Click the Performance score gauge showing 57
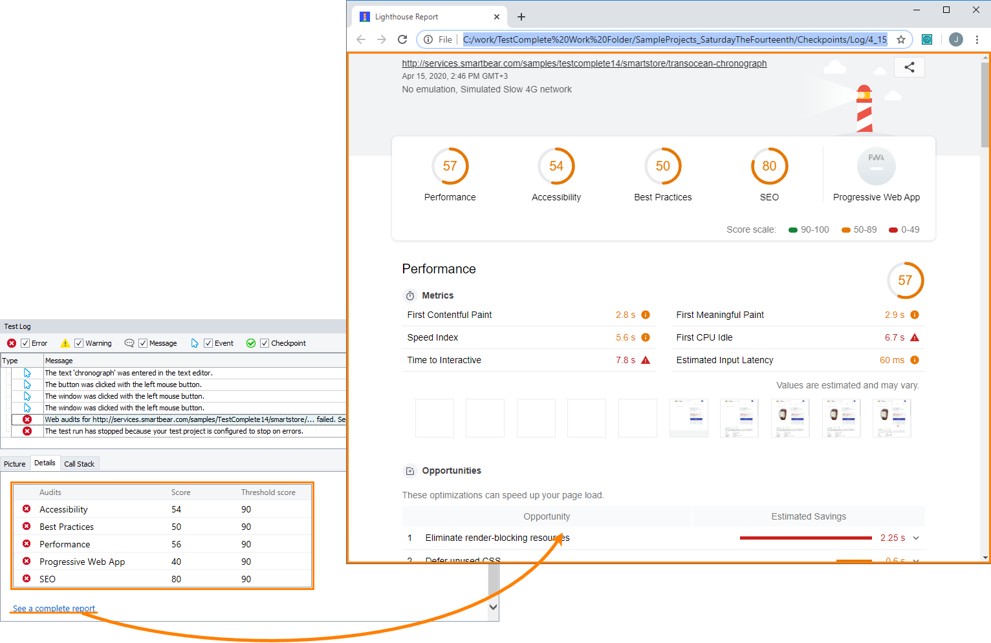The image size is (991, 643). click(x=450, y=166)
